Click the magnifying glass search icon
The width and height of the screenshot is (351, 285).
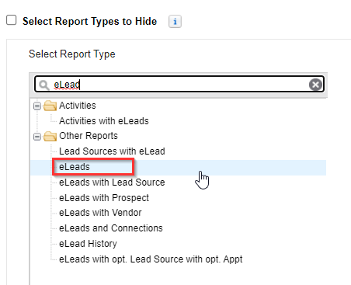[44, 85]
